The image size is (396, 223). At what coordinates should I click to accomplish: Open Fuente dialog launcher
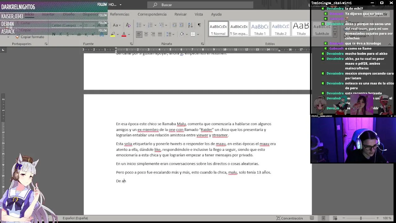coord(131,44)
